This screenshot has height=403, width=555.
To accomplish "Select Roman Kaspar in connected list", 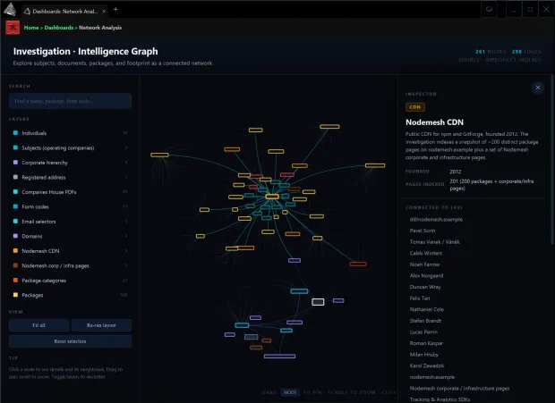I will click(x=426, y=343).
